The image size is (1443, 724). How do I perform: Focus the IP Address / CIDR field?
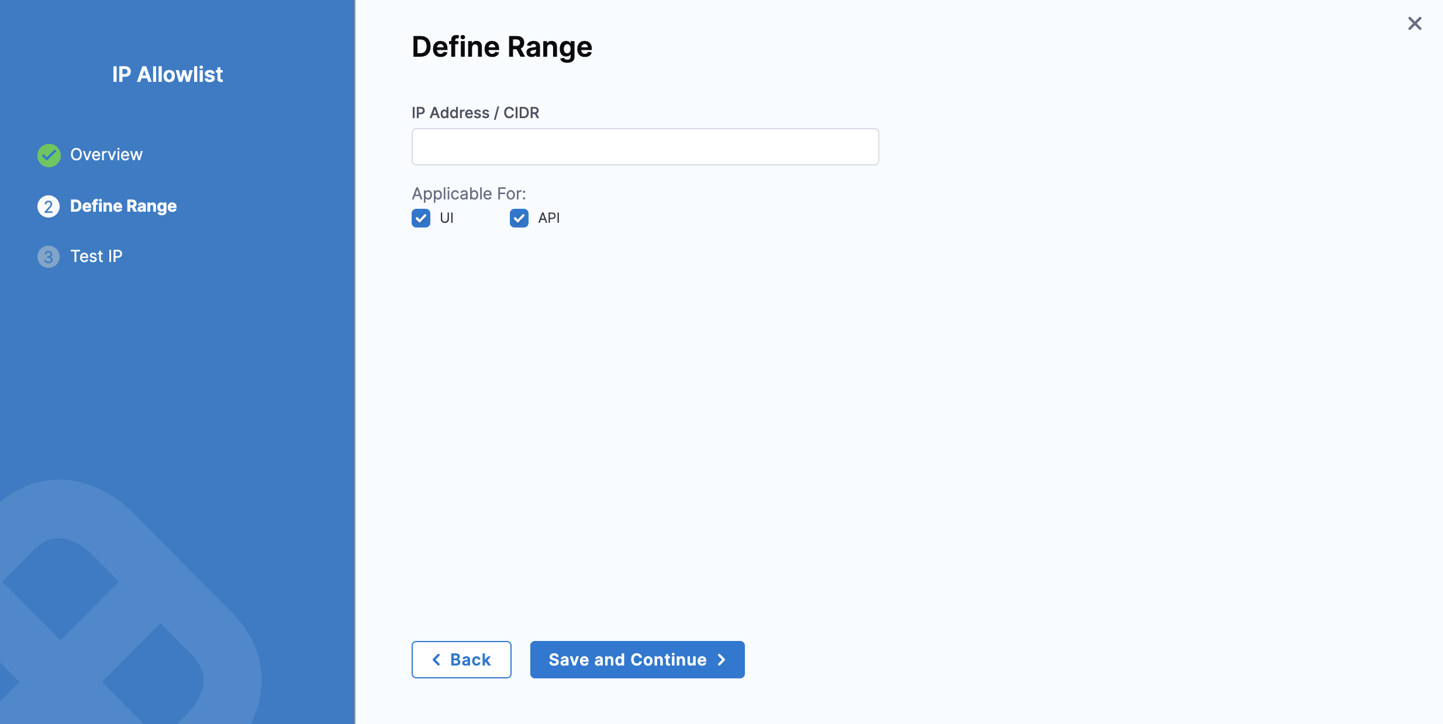point(645,147)
